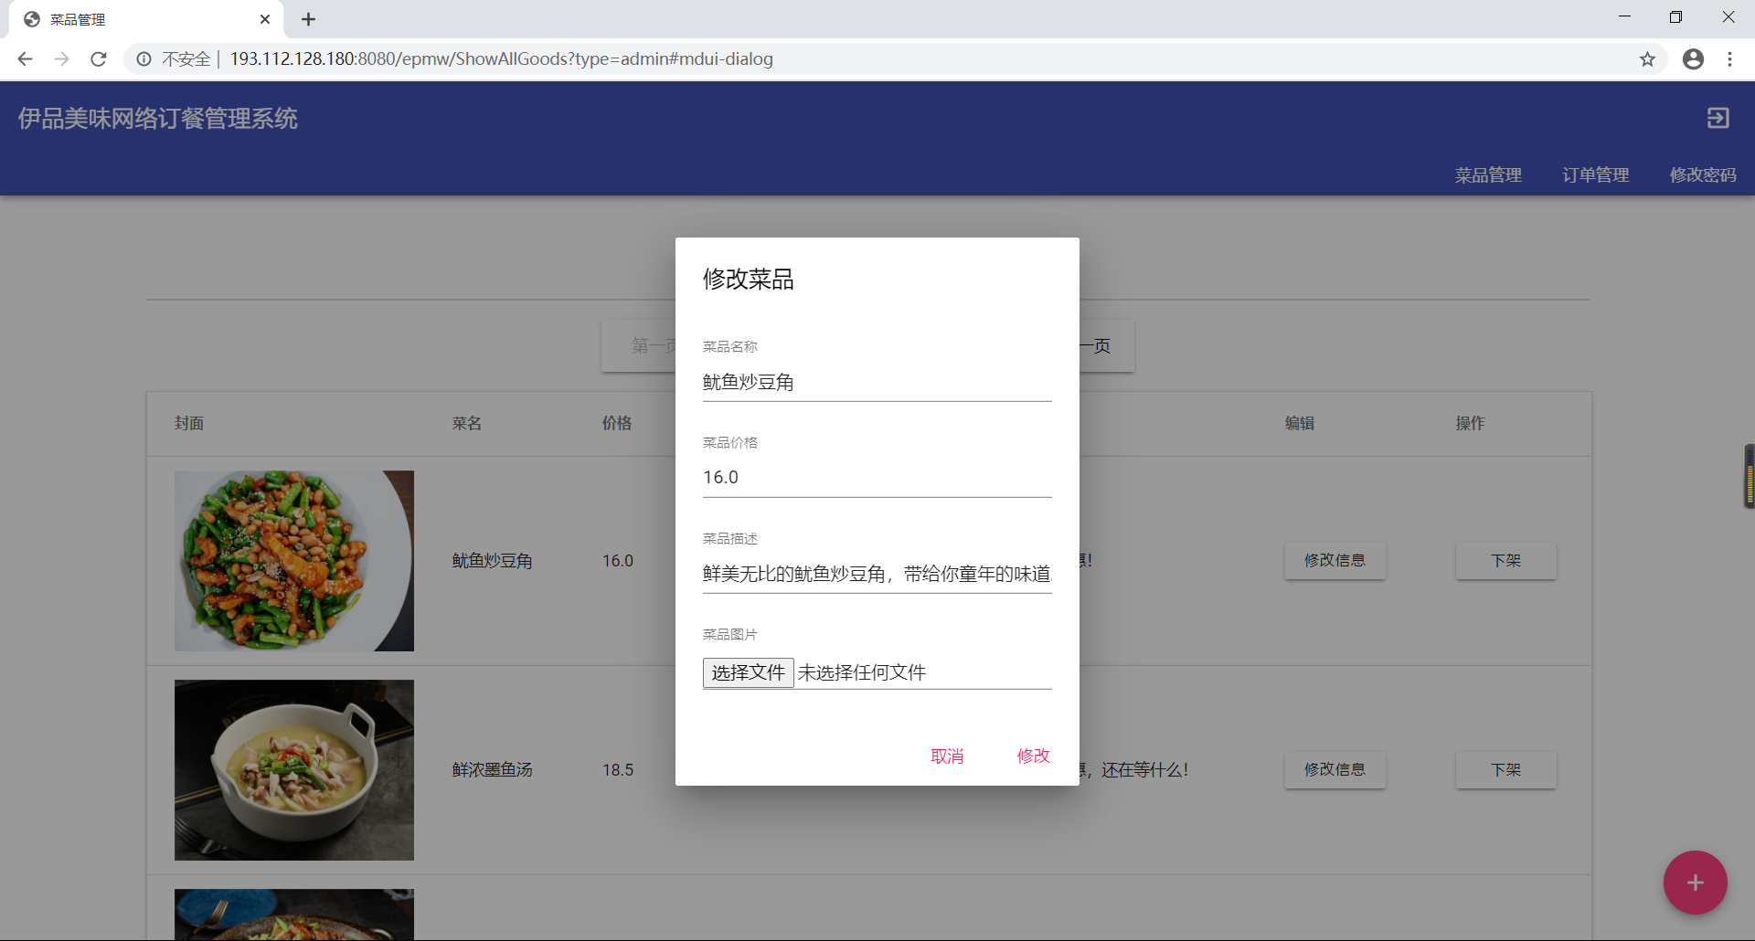
Task: Click the 价格 column header
Action: click(617, 423)
